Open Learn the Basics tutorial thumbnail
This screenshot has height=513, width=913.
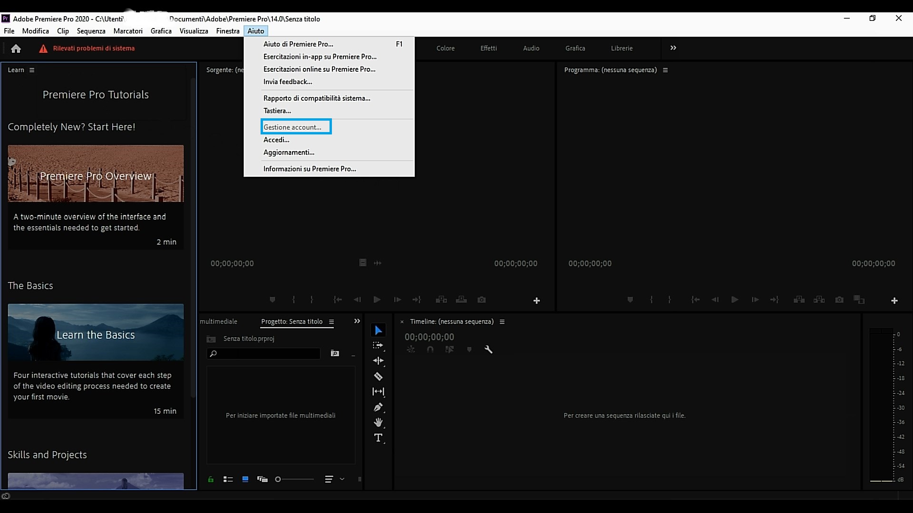pyautogui.click(x=96, y=332)
